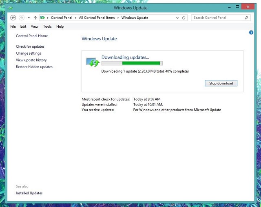Click 'For Windows and other products' text
Image resolution: width=261 pixels, height=207 pixels.
(x=177, y=110)
